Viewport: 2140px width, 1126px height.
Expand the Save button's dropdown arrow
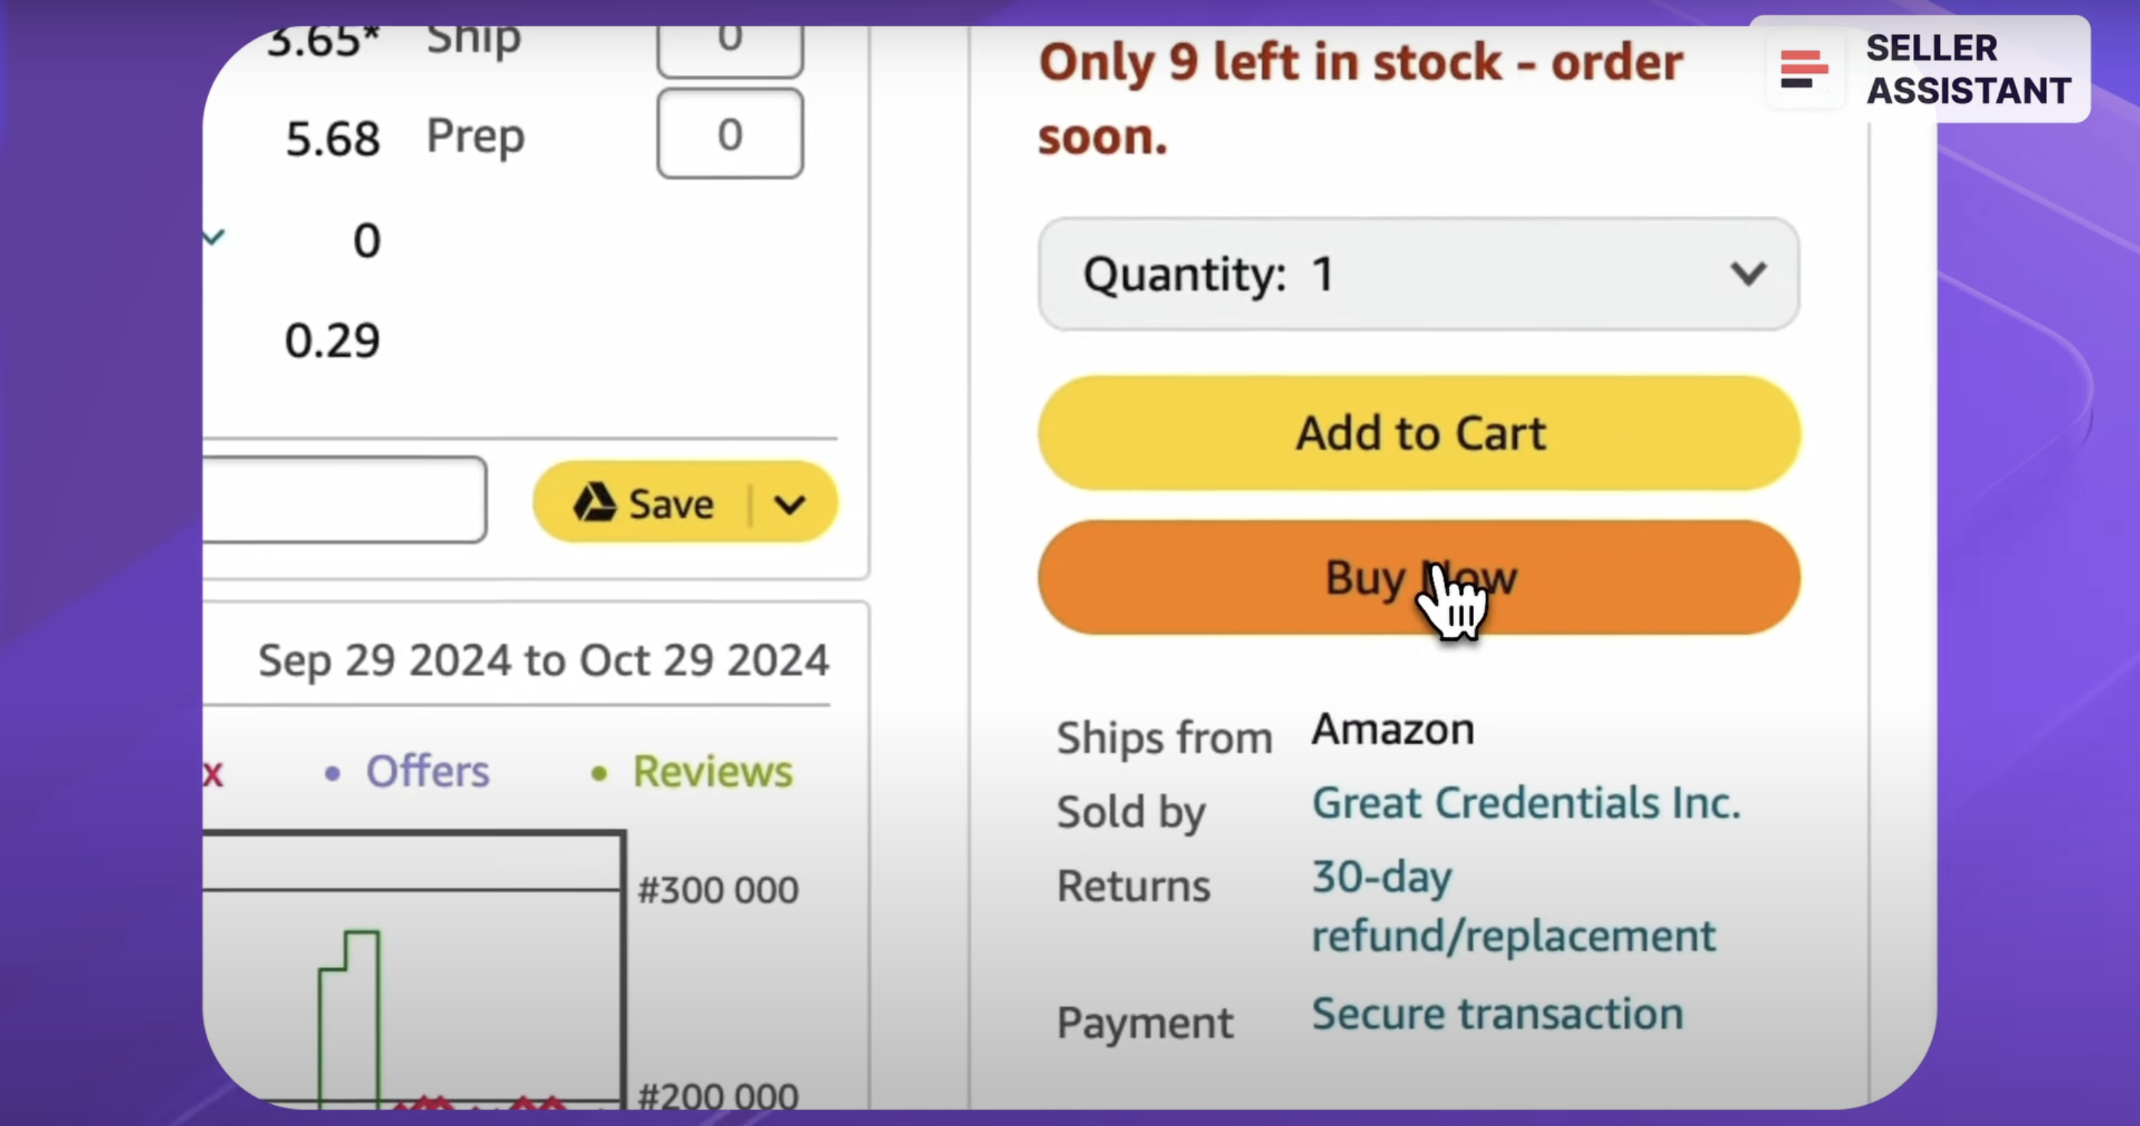(x=790, y=502)
